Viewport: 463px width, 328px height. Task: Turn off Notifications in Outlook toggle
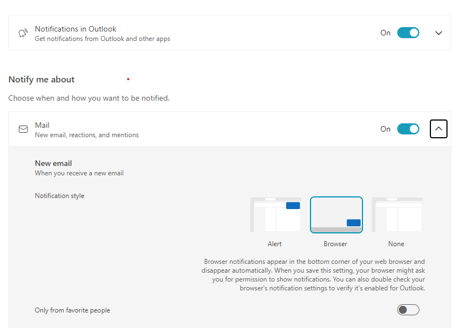tap(408, 33)
